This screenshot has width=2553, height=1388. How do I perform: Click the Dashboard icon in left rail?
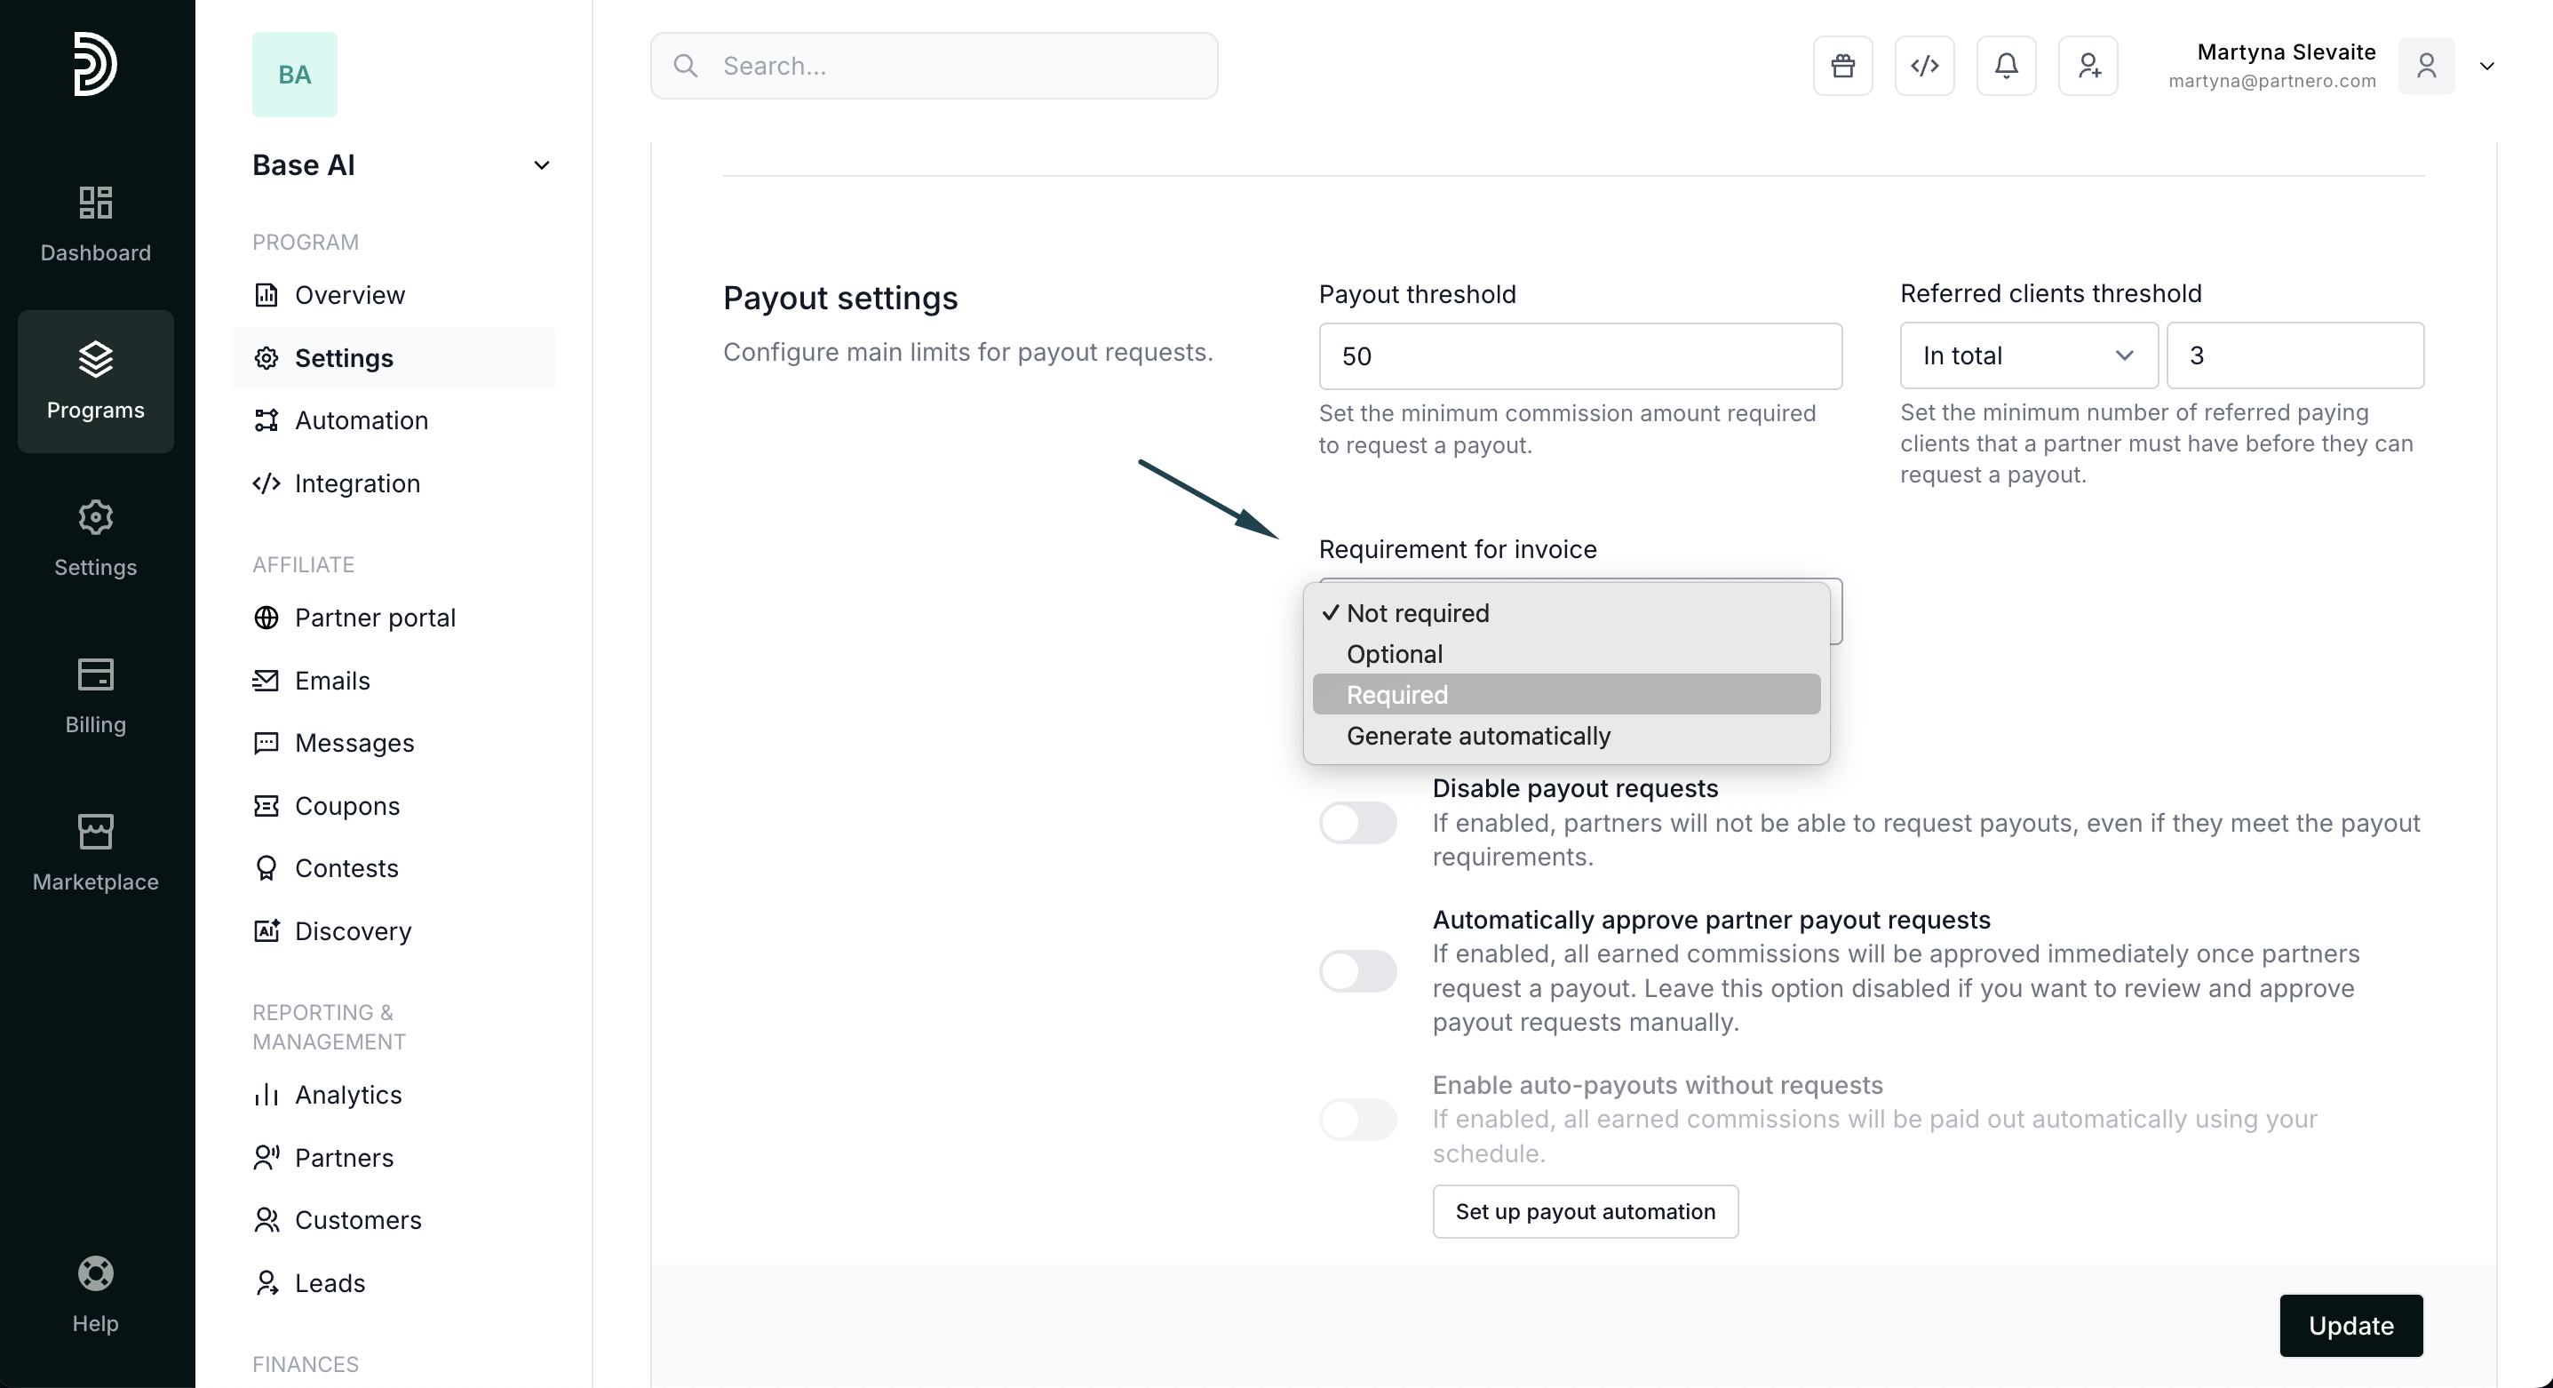coord(95,224)
